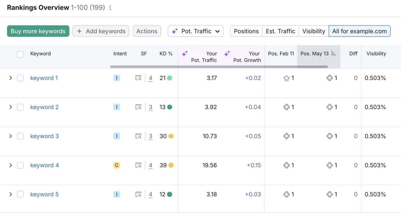
Task: Switch to the Est. Traffic tab
Action: click(x=280, y=31)
